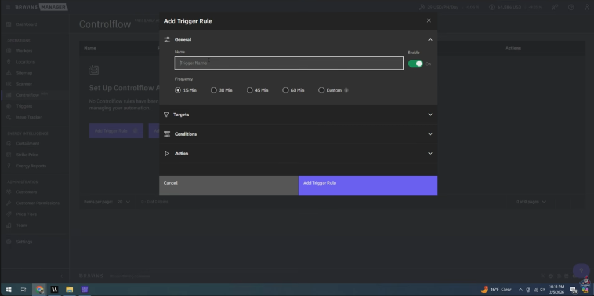The height and width of the screenshot is (296, 594).
Task: Open the Windows Start menu
Action: click(x=9, y=289)
